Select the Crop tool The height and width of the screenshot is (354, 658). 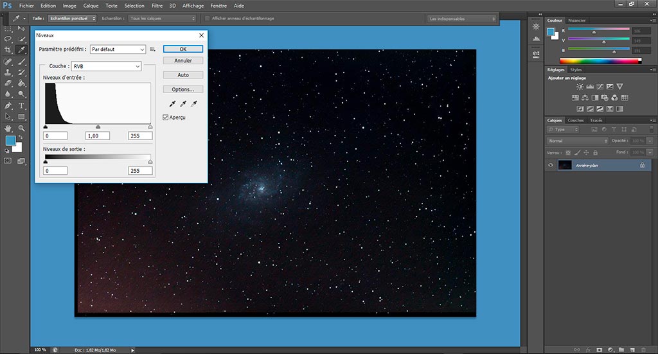pos(8,49)
